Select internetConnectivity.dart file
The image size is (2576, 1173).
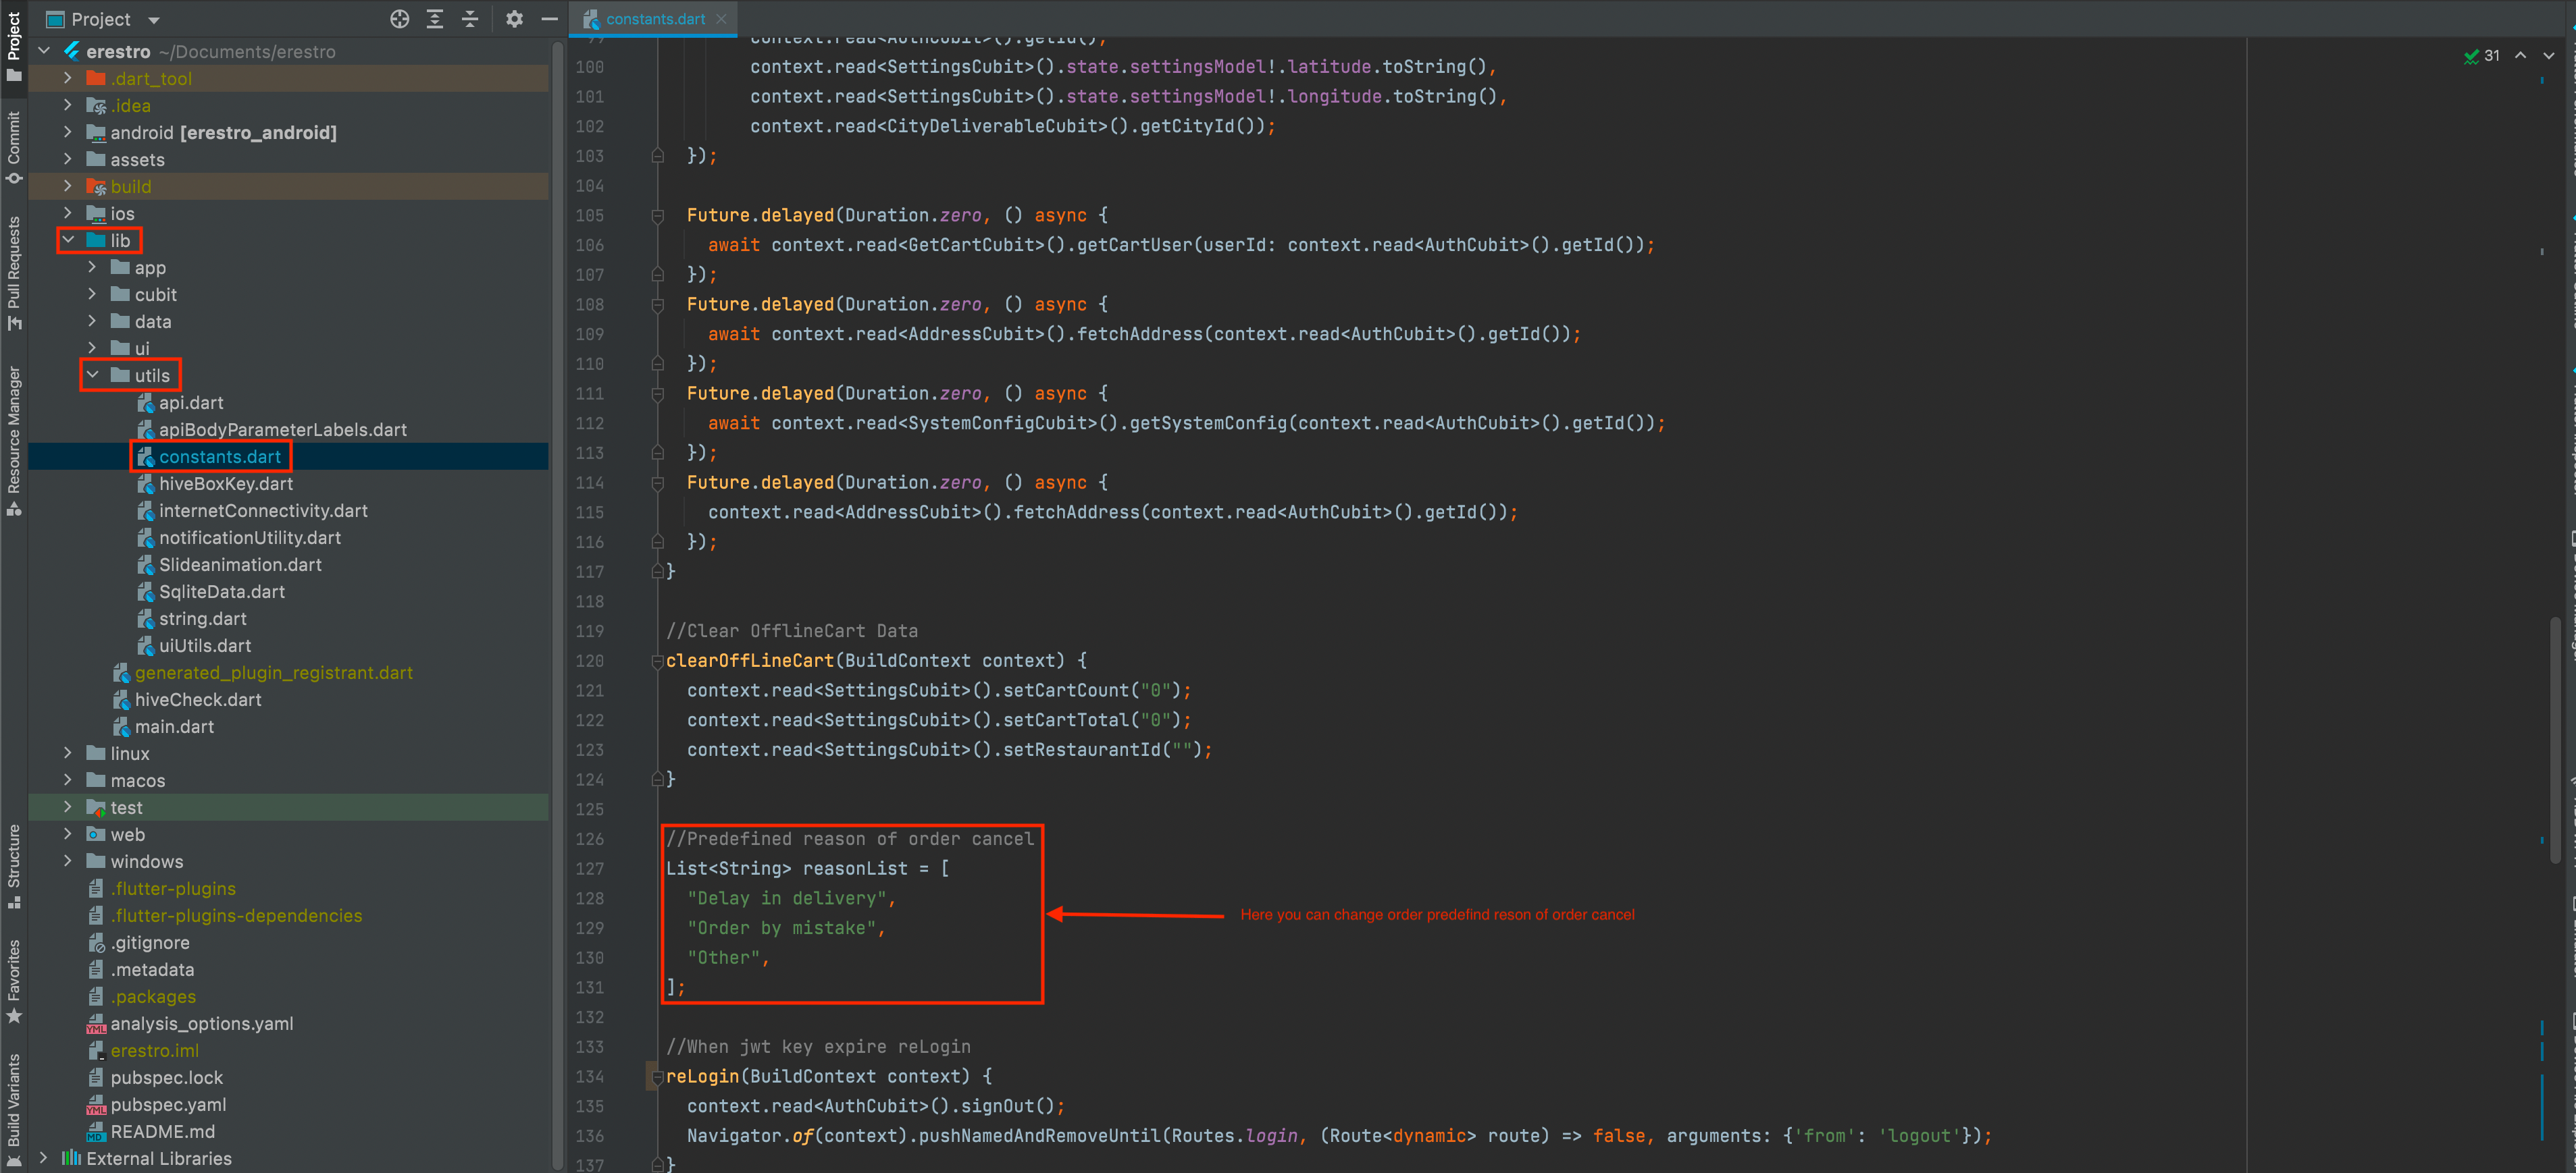coord(263,510)
